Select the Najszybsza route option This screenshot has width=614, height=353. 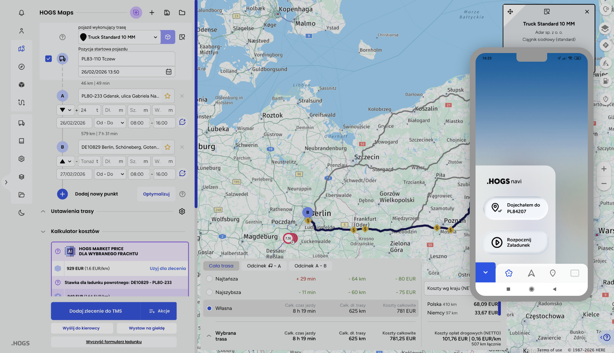coord(209,292)
